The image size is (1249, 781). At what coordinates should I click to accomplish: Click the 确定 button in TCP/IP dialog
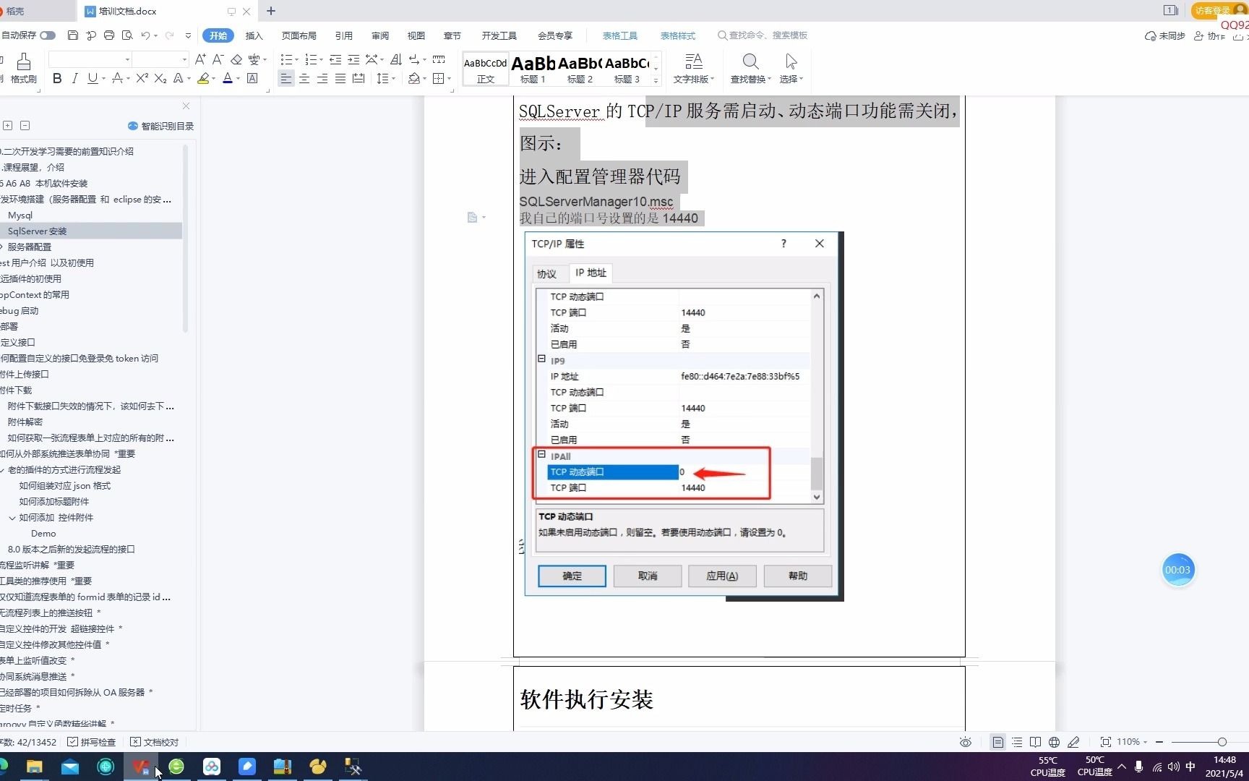click(572, 576)
